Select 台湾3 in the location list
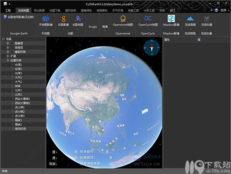This screenshot has height=174, width=231. (x=18, y=73)
